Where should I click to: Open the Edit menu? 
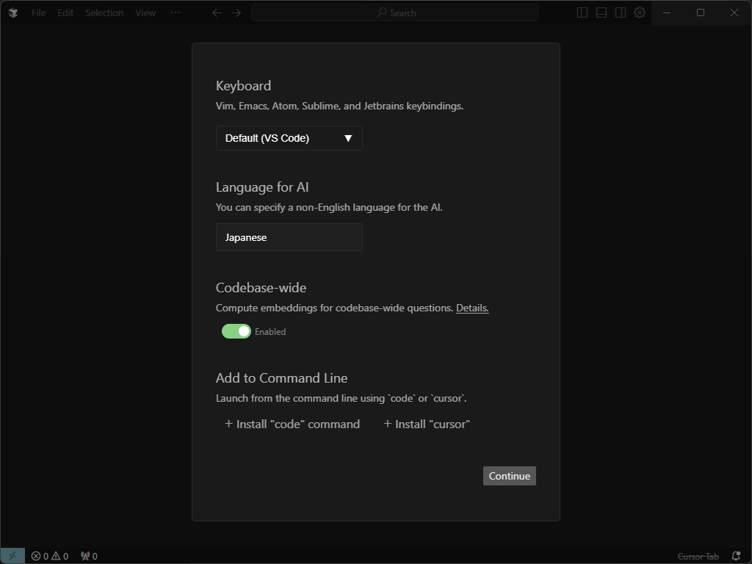pyautogui.click(x=65, y=13)
